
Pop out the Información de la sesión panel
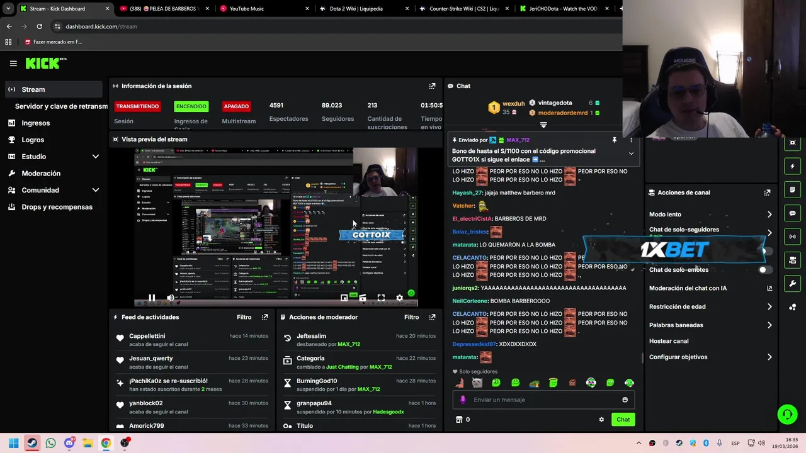(432, 86)
